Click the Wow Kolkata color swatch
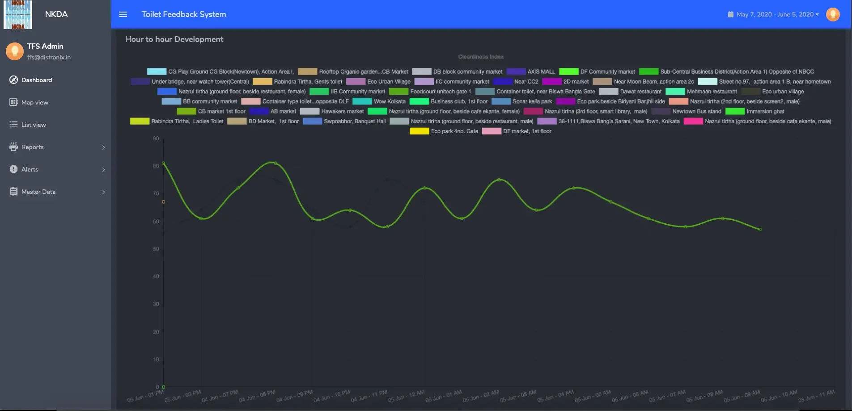Viewport: 852px width, 411px height. click(x=362, y=101)
